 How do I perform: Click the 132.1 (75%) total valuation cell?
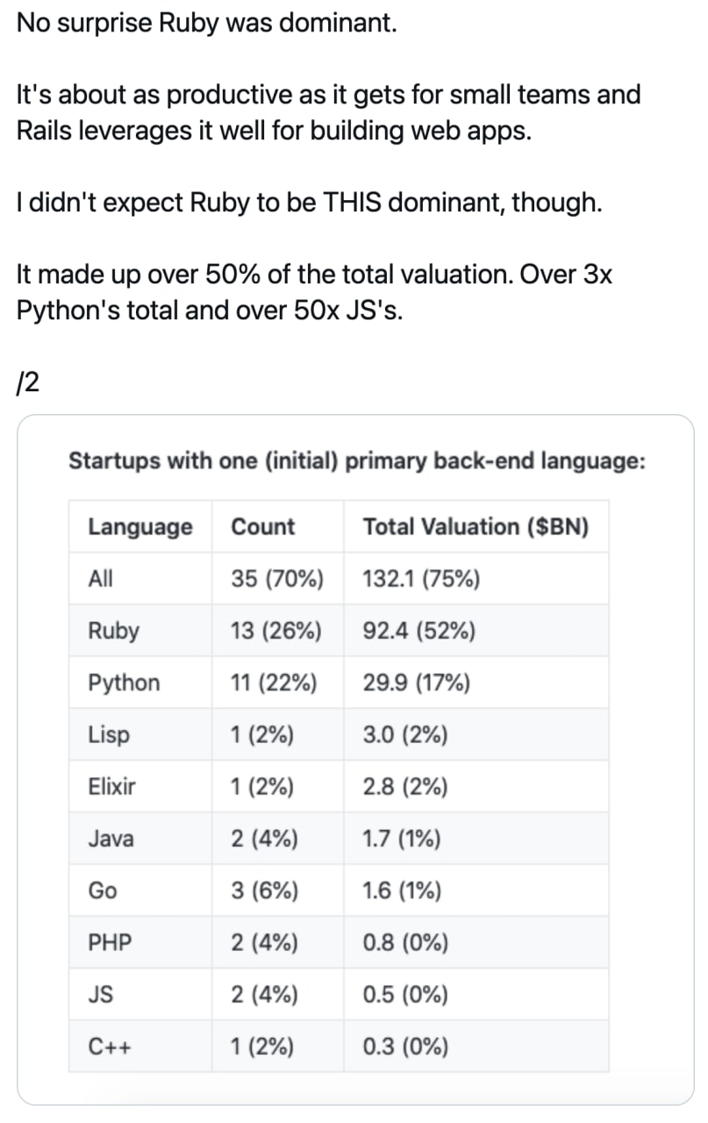click(x=476, y=579)
